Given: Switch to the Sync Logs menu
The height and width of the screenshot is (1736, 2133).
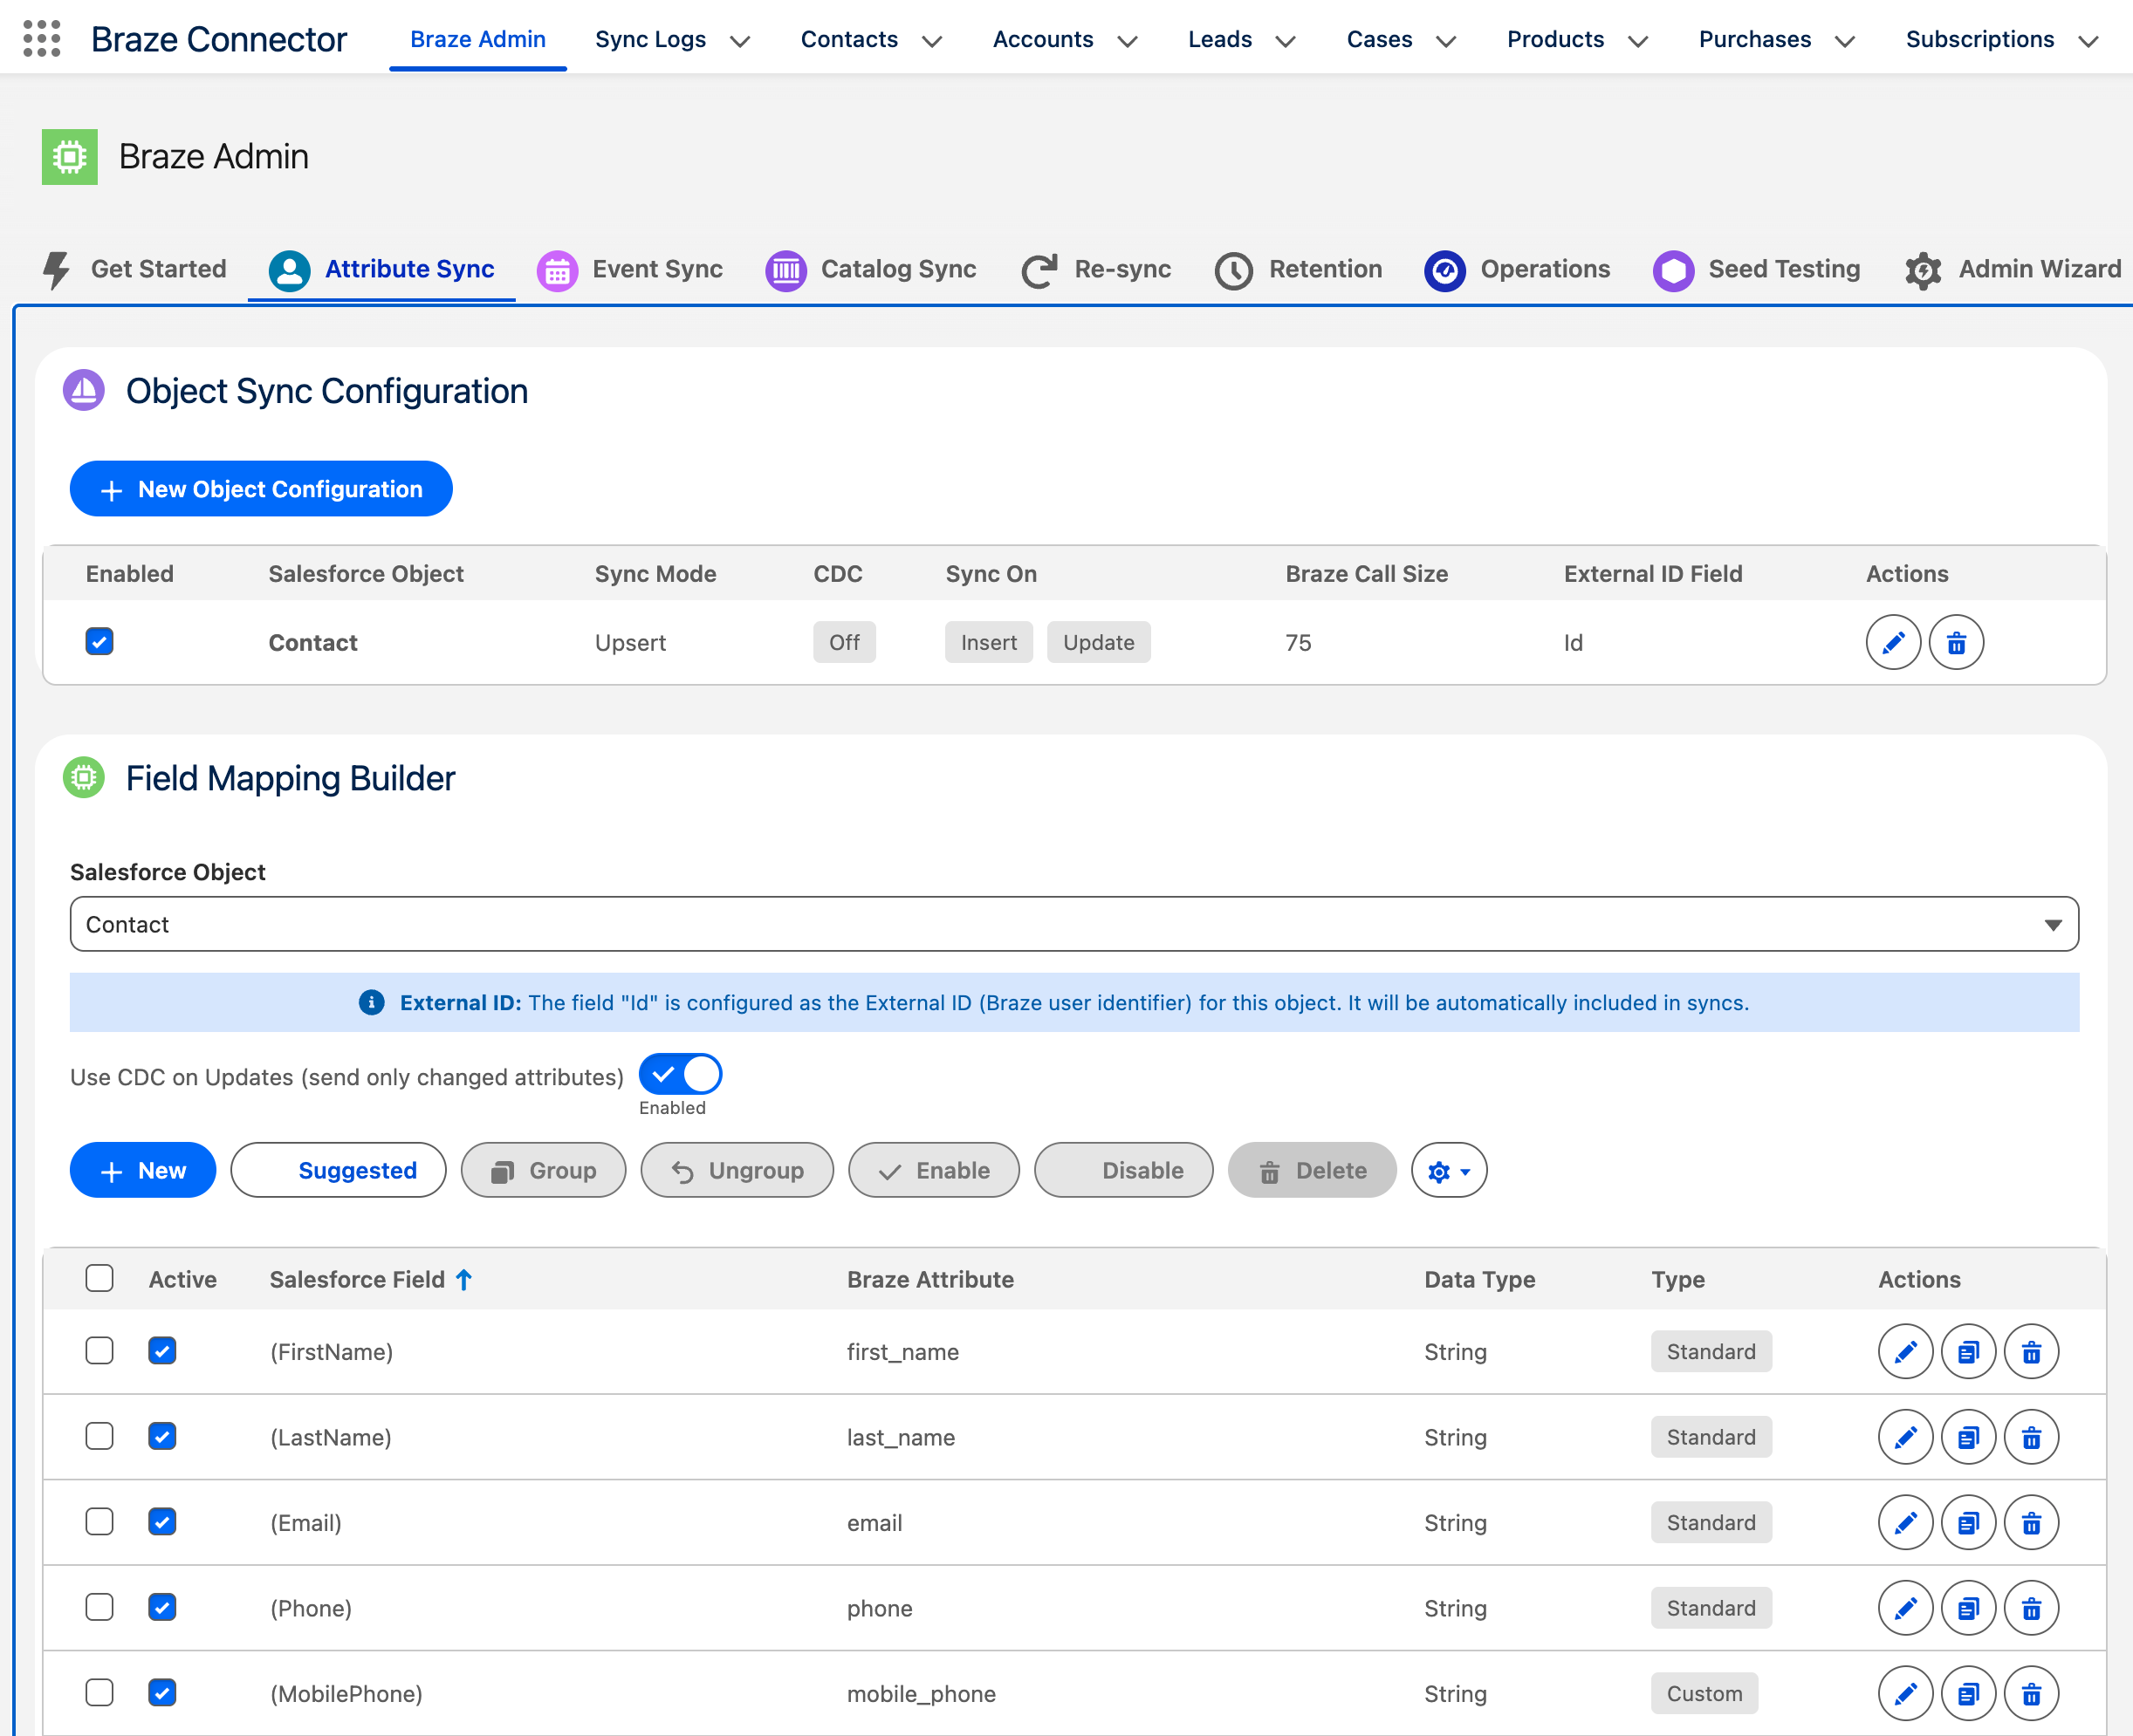Looking at the screenshot, I should tap(650, 39).
